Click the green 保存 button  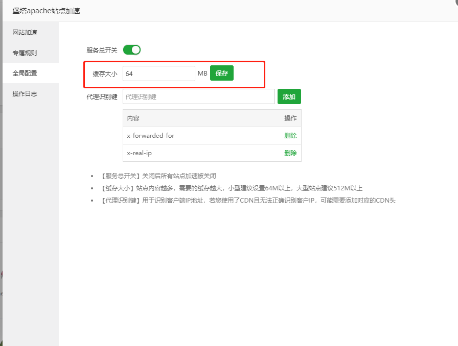pos(222,73)
